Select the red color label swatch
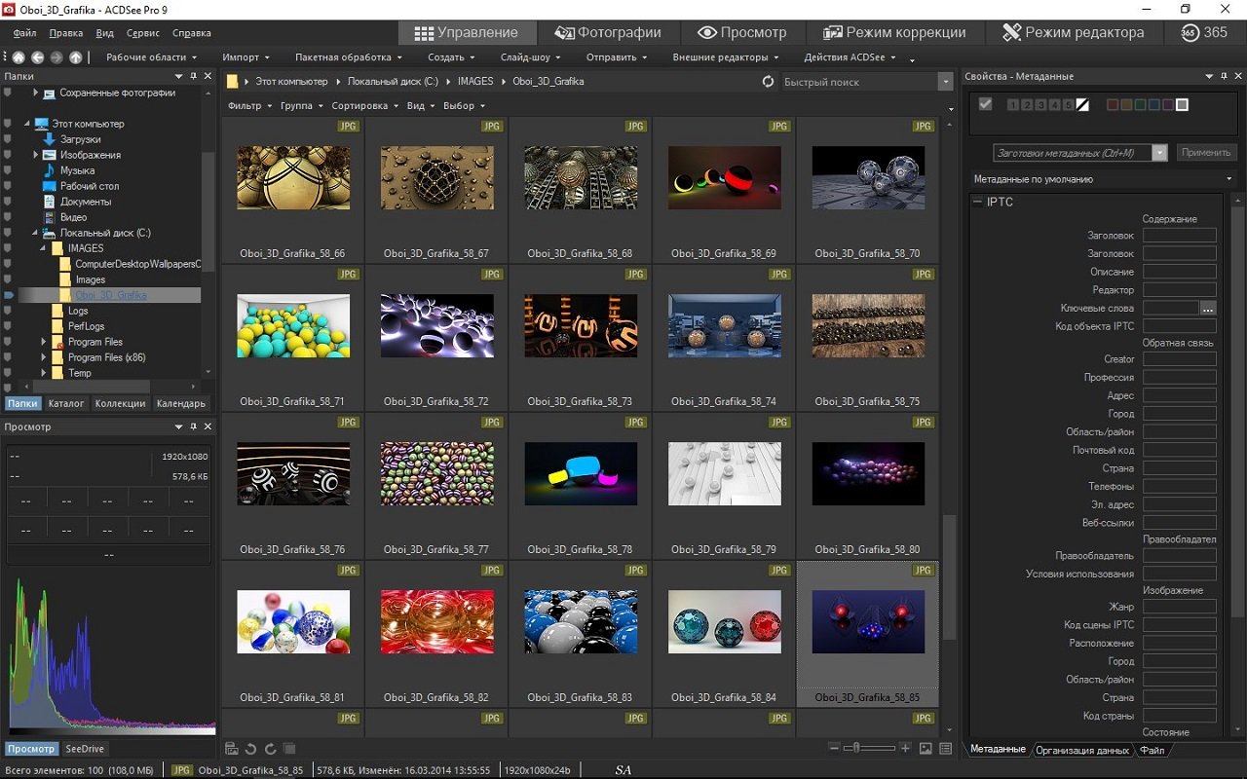The width and height of the screenshot is (1247, 779). (1114, 105)
